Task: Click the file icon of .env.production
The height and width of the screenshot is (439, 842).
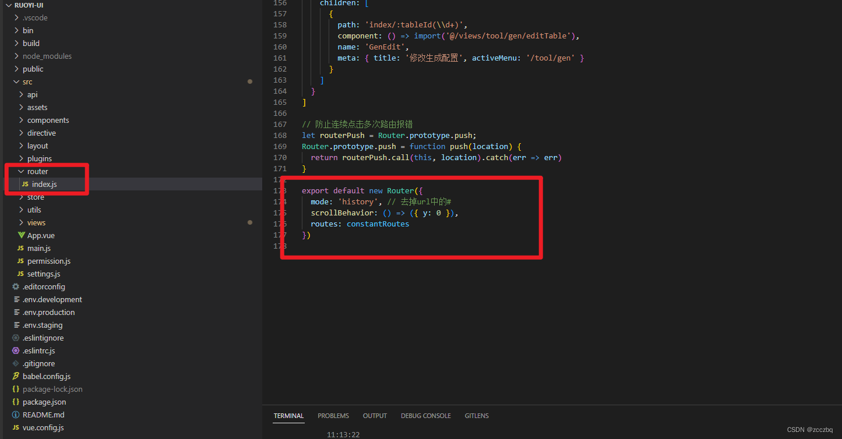Action: point(16,312)
